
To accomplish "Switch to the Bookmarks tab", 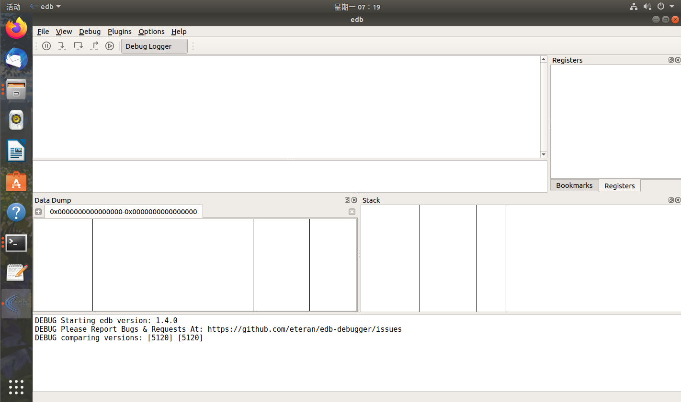I will tap(574, 185).
